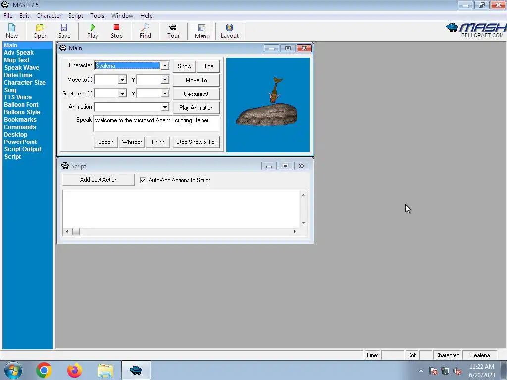Screen dimensions: 507x380
Task: Select Balloon Font in the sidebar
Action: 21,105
